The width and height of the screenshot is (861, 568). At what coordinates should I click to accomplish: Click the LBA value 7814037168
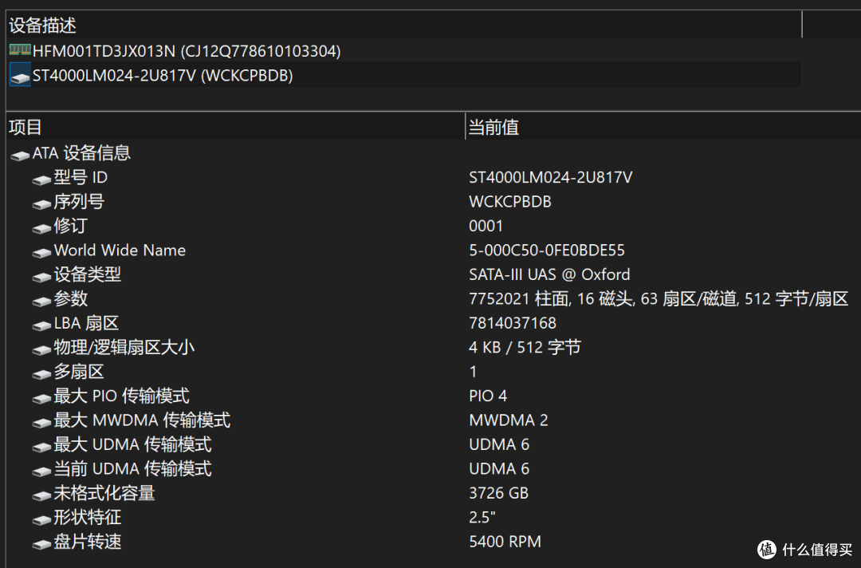click(513, 323)
